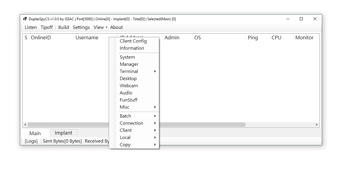Image resolution: width=342 pixels, height=181 pixels.
Task: Expand the Terminal submenu
Action: [129, 71]
